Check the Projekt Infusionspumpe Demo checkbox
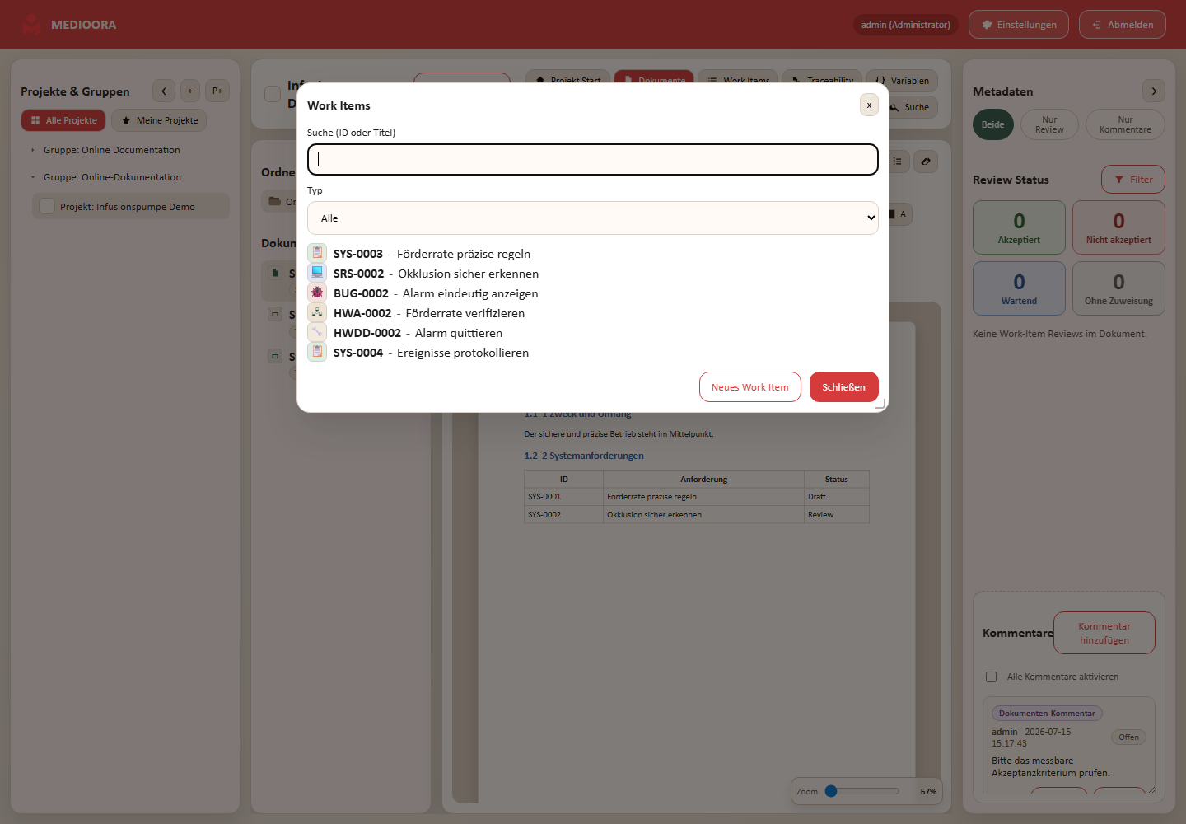 [47, 206]
